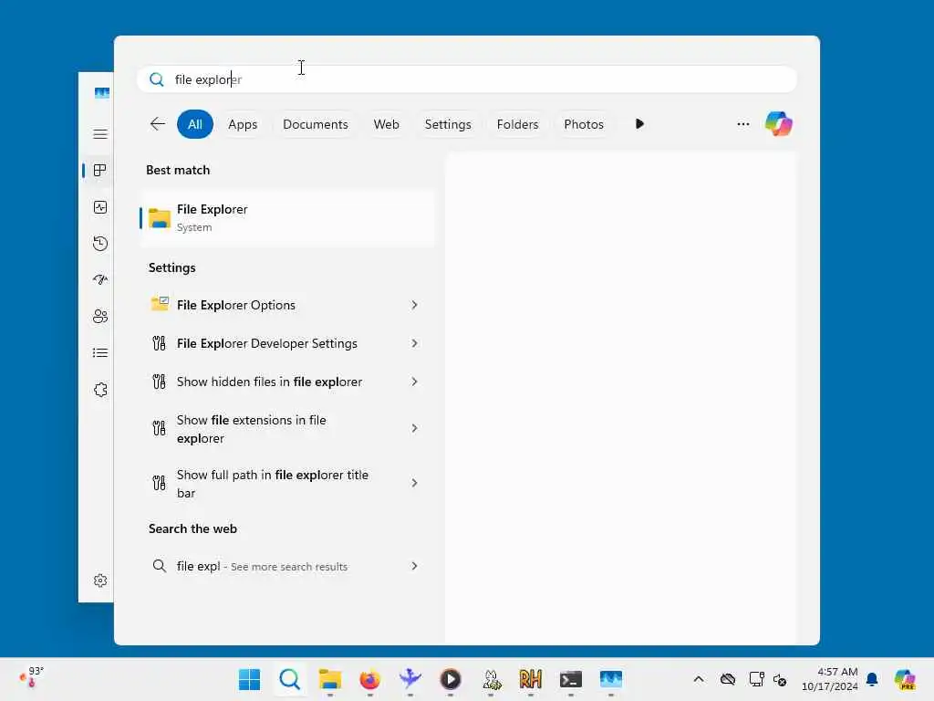The image size is (934, 701).
Task: Open the notifications bell in system tray
Action: point(872,679)
